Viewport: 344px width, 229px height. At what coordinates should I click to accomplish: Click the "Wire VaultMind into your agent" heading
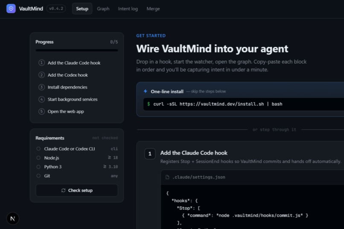[212, 49]
